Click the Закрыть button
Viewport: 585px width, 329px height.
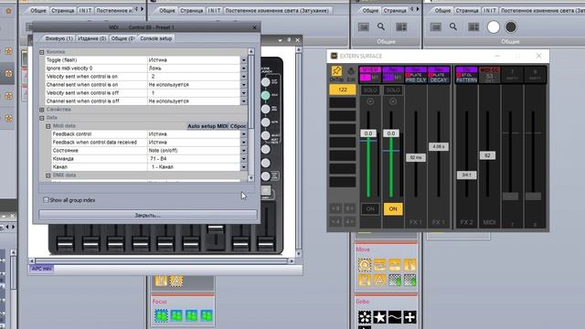pyautogui.click(x=148, y=216)
